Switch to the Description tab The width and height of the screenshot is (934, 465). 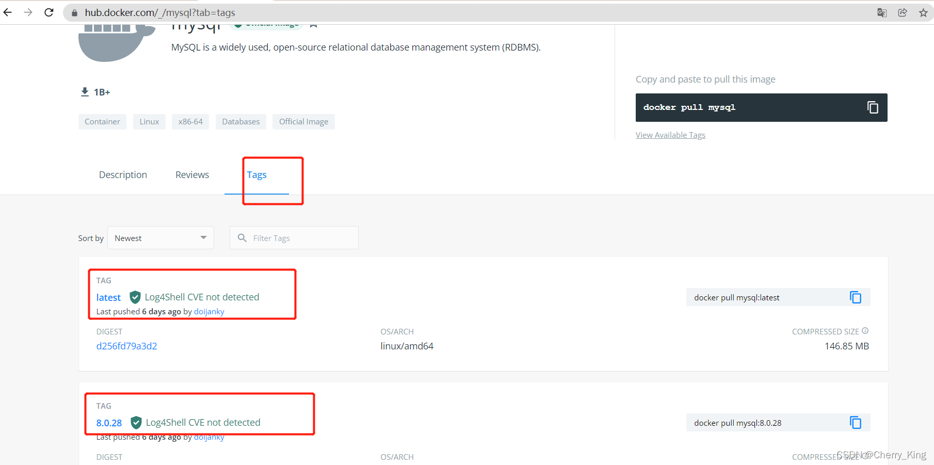tap(123, 175)
